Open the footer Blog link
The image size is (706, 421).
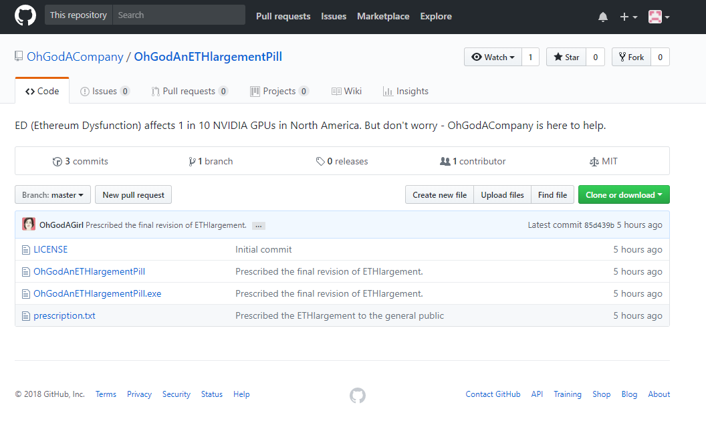(x=630, y=394)
